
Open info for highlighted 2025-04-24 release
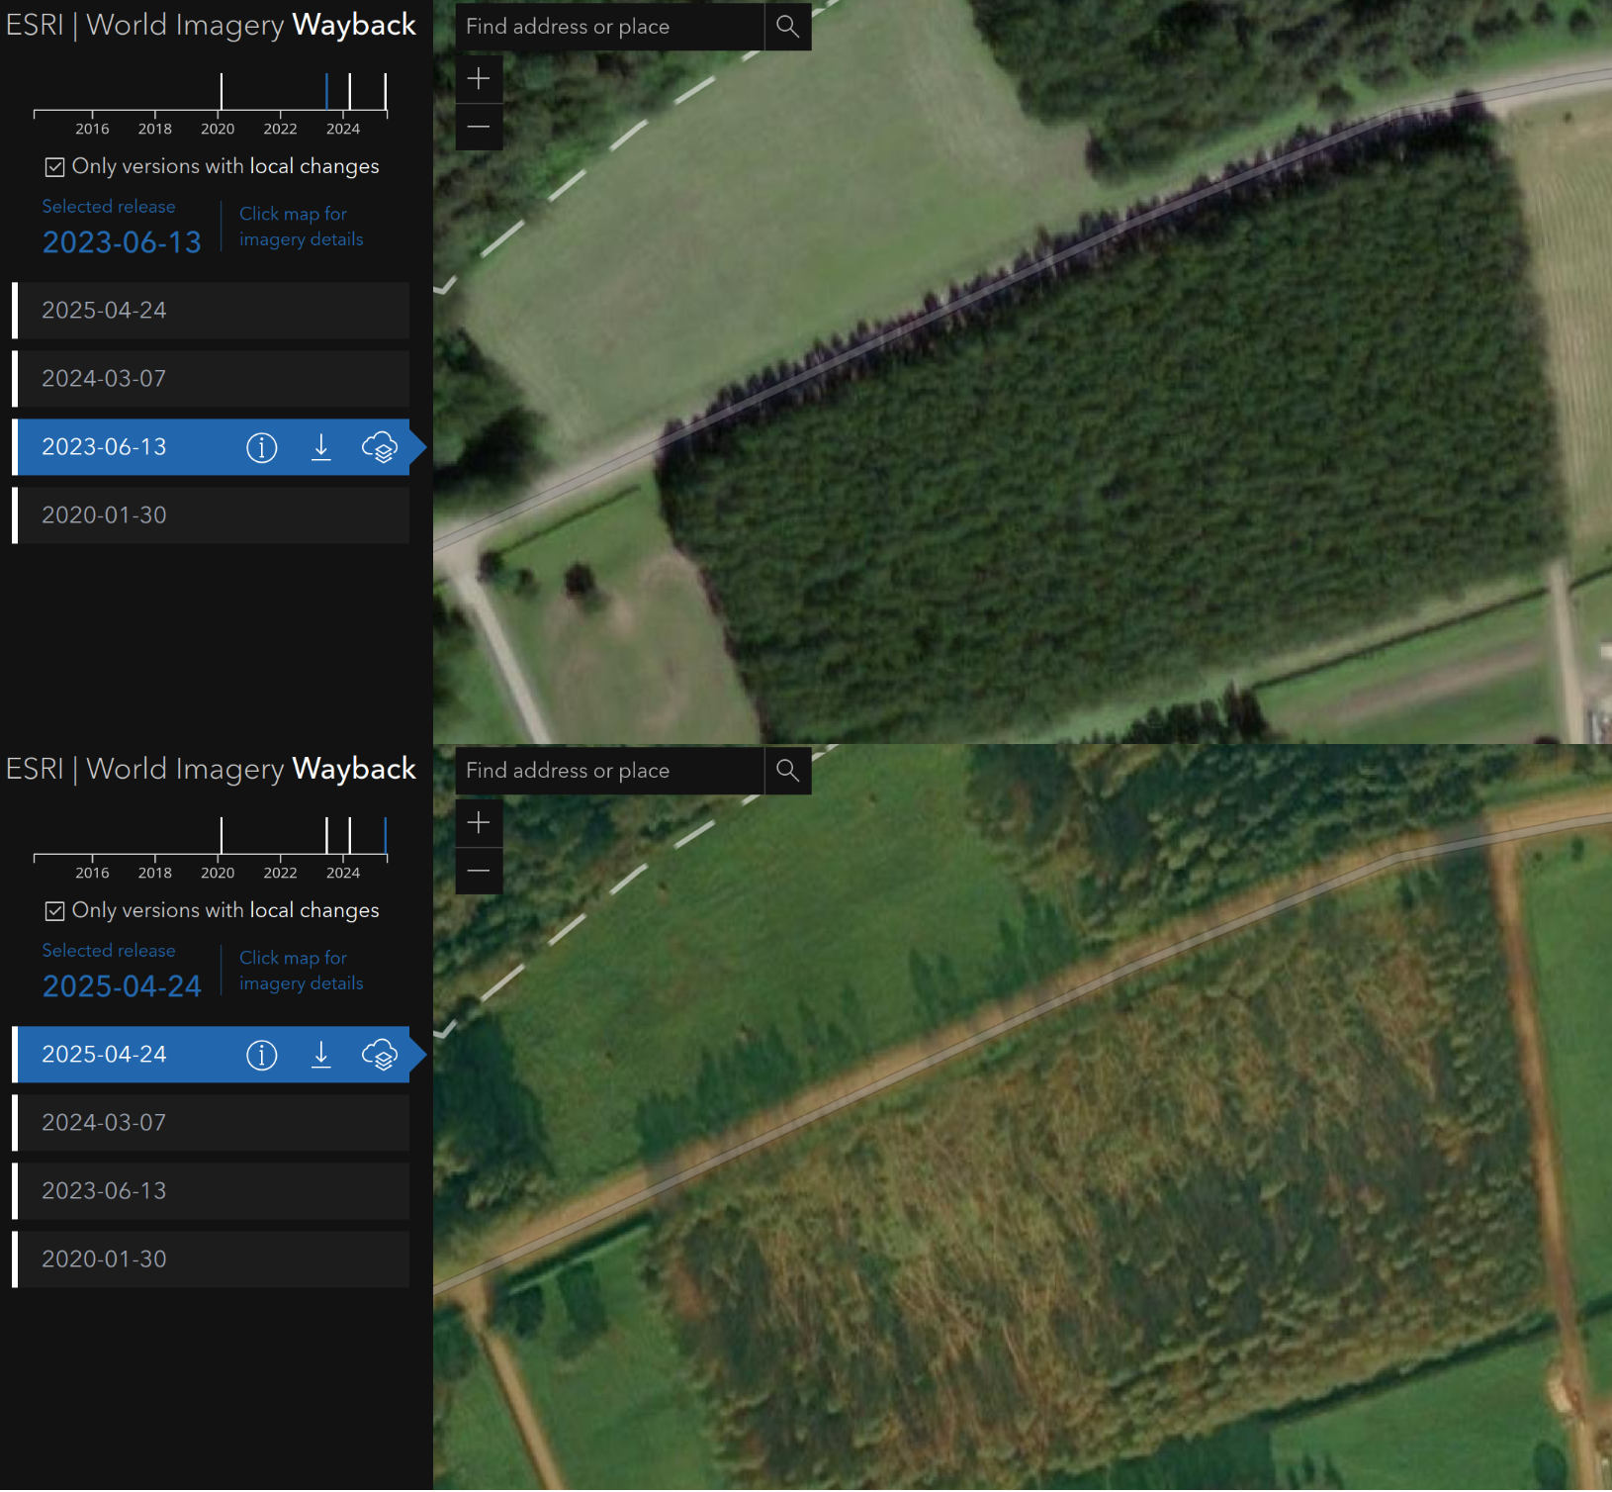pos(261,1055)
